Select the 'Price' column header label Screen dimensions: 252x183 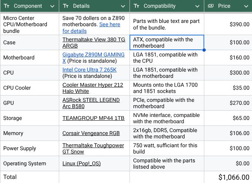click(x=224, y=6)
